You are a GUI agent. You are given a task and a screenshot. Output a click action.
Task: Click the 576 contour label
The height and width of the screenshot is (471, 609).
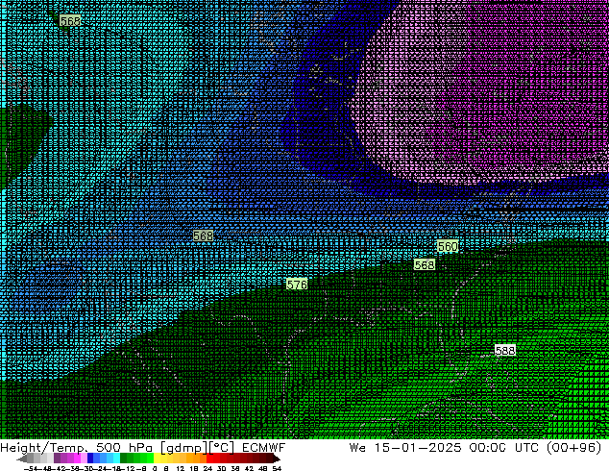tap(297, 285)
